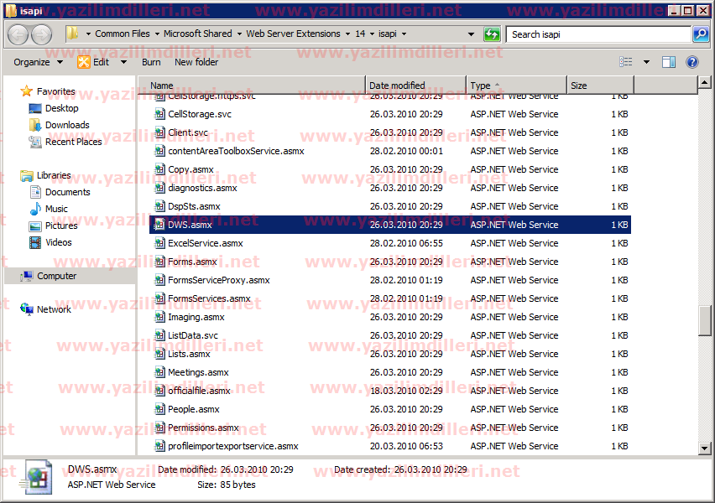The height and width of the screenshot is (503, 715).
Task: Click the Forward navigation arrow button
Action: point(41,34)
